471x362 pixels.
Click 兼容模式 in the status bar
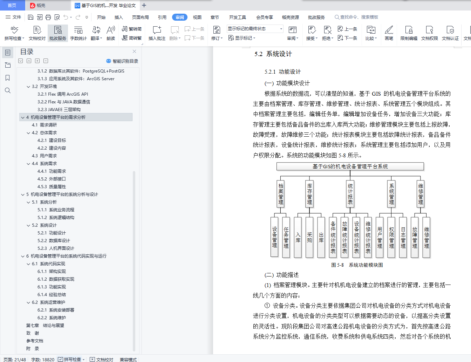128,359
